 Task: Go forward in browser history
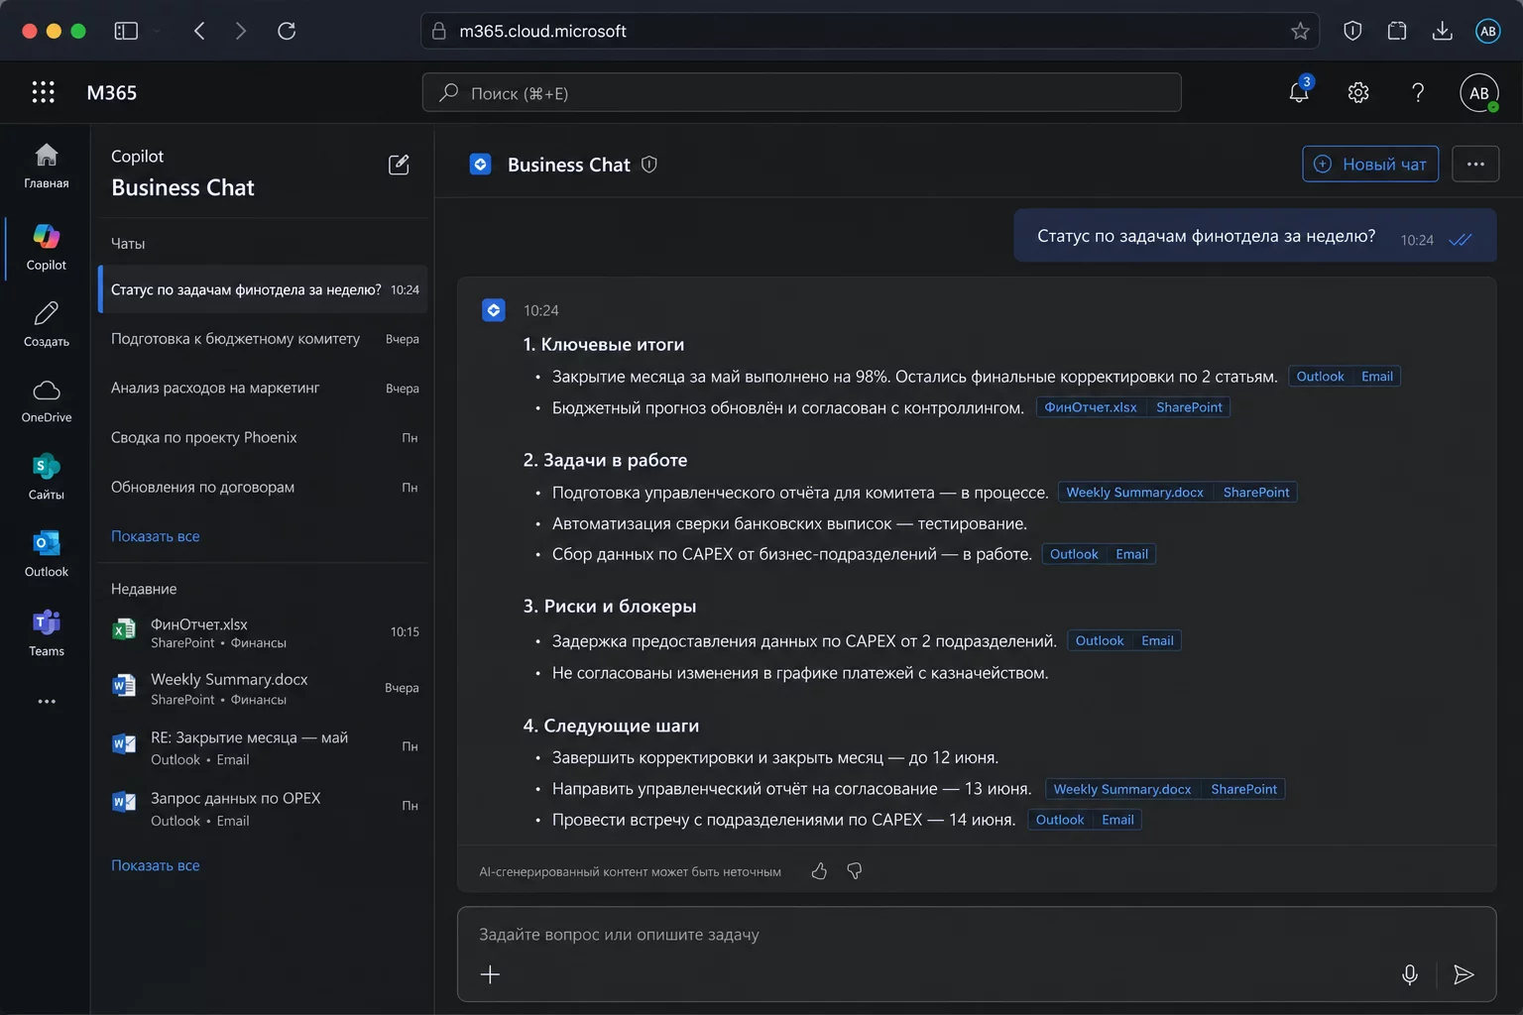click(241, 31)
